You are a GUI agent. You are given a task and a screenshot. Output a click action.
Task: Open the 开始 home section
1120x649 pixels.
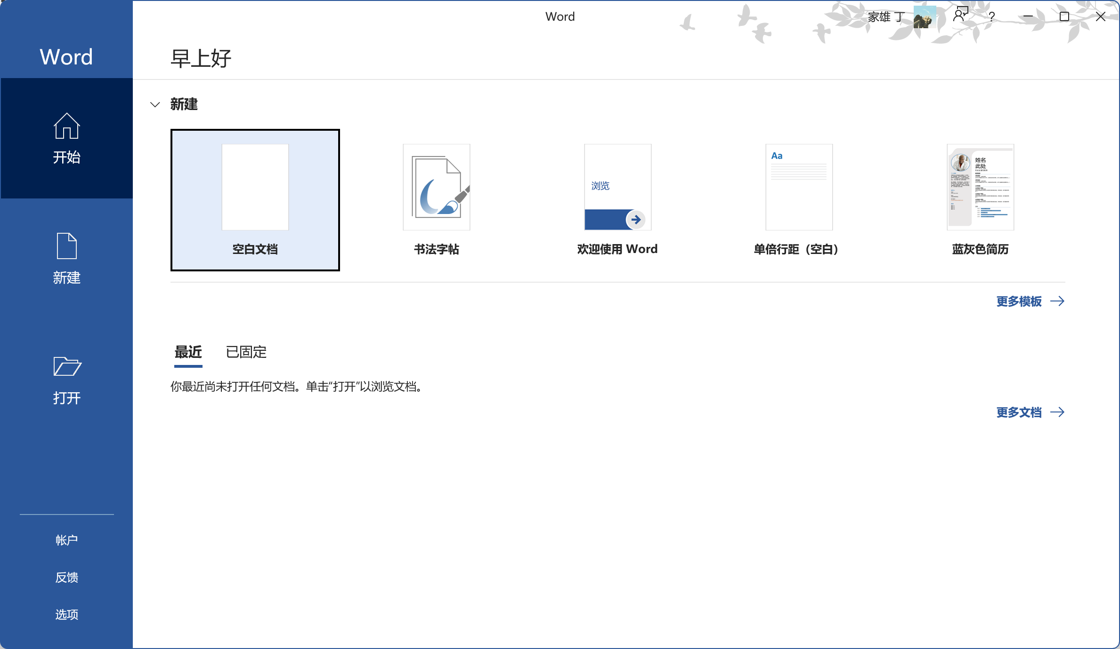point(66,138)
